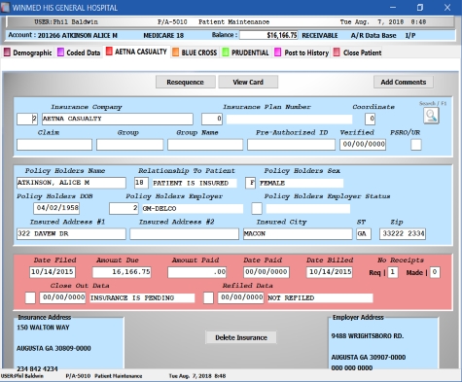Click the BLUE CROSS tab's orange square icon
462x382 pixels.
pyautogui.click(x=175, y=52)
